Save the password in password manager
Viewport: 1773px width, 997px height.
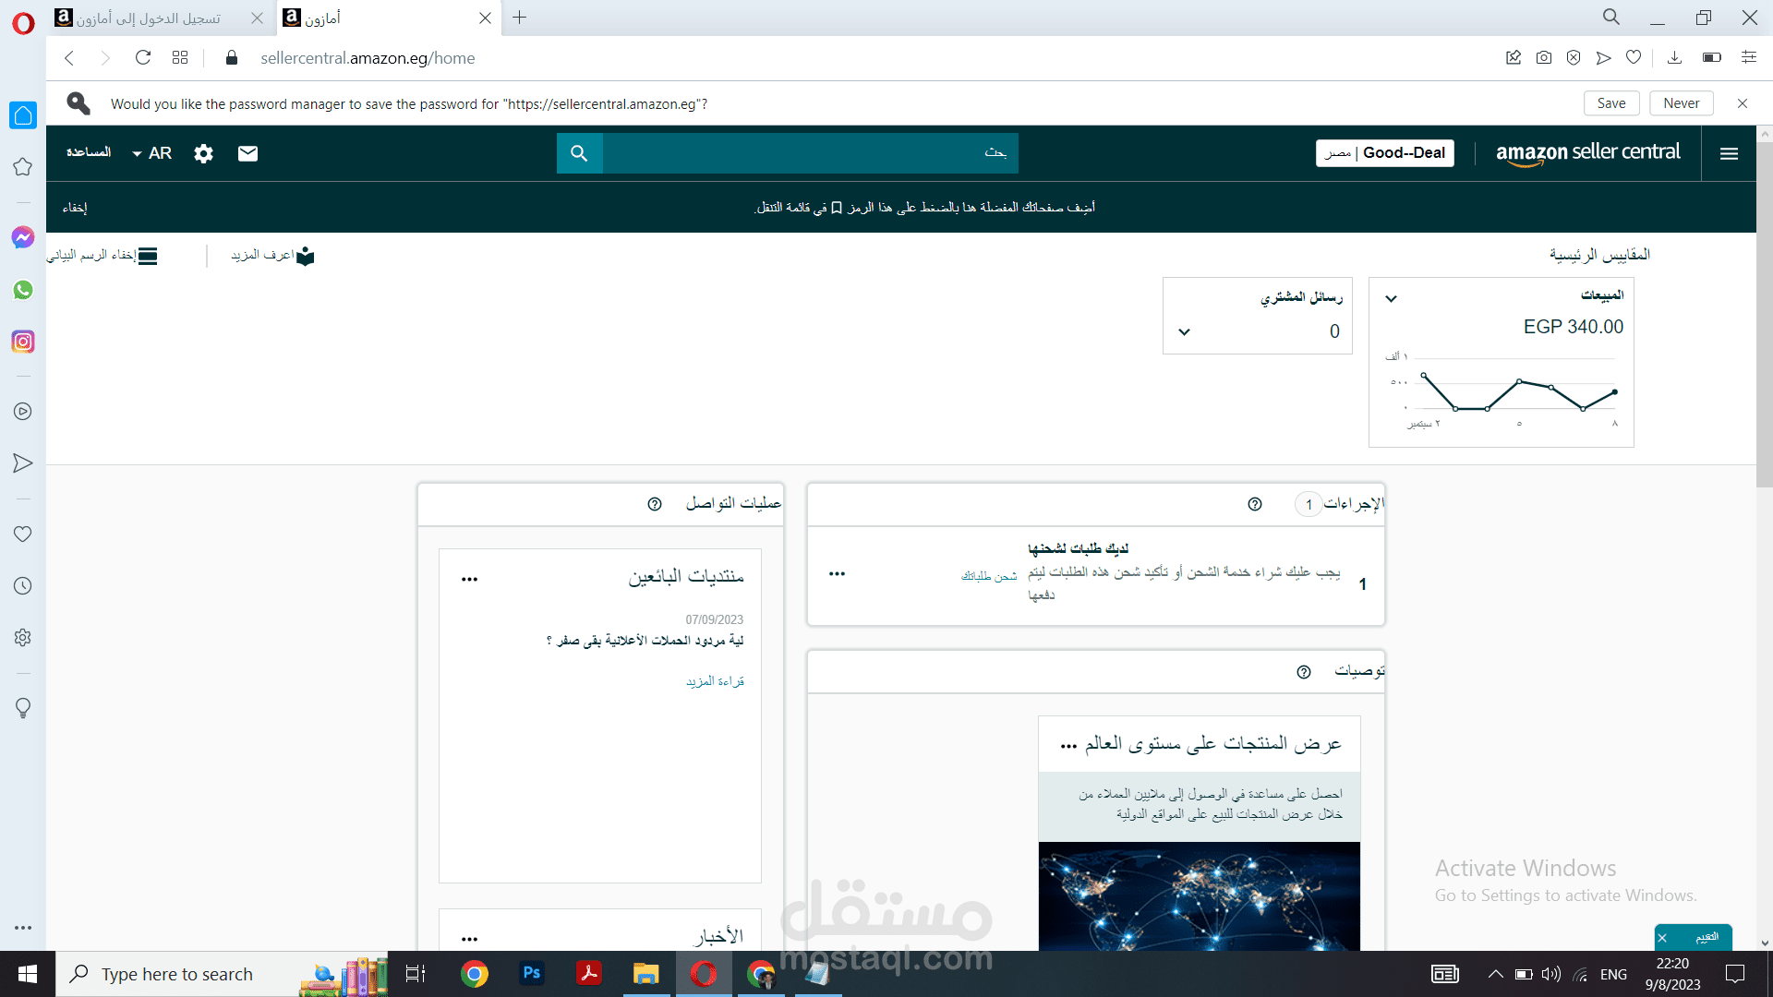[1611, 103]
